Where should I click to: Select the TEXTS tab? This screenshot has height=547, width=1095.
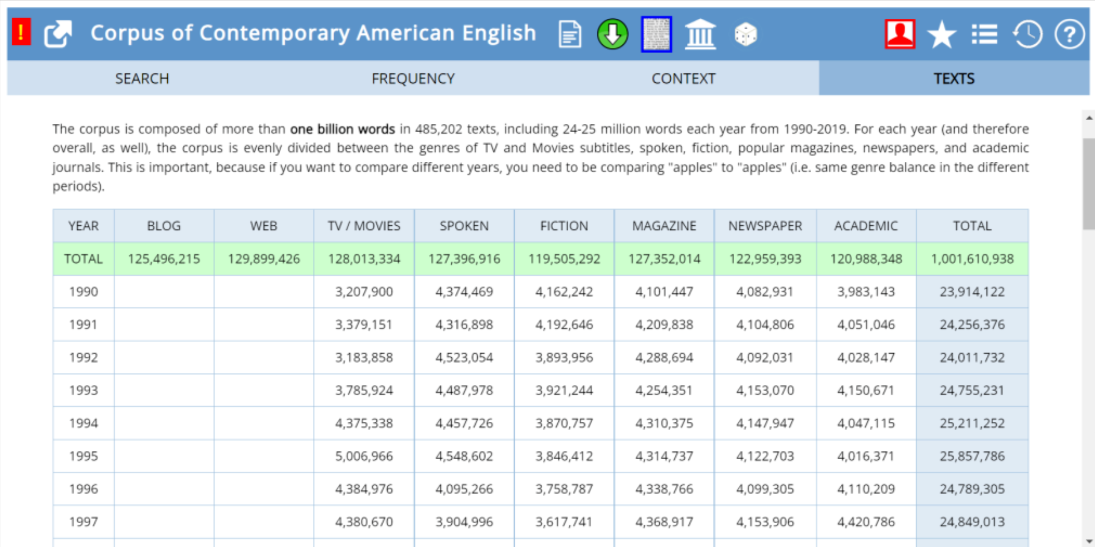[x=954, y=79]
